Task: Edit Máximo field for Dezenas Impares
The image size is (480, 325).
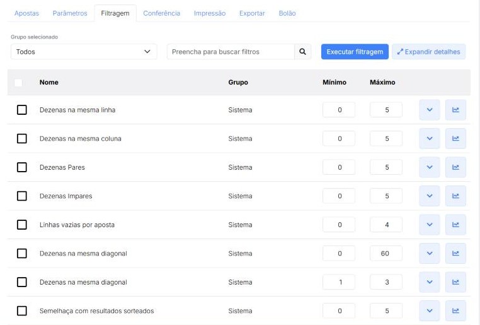Action: coord(386,196)
